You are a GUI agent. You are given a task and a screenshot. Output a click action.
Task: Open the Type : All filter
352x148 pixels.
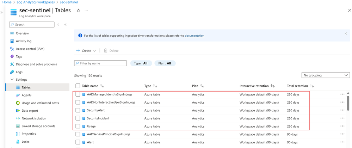point(141,63)
